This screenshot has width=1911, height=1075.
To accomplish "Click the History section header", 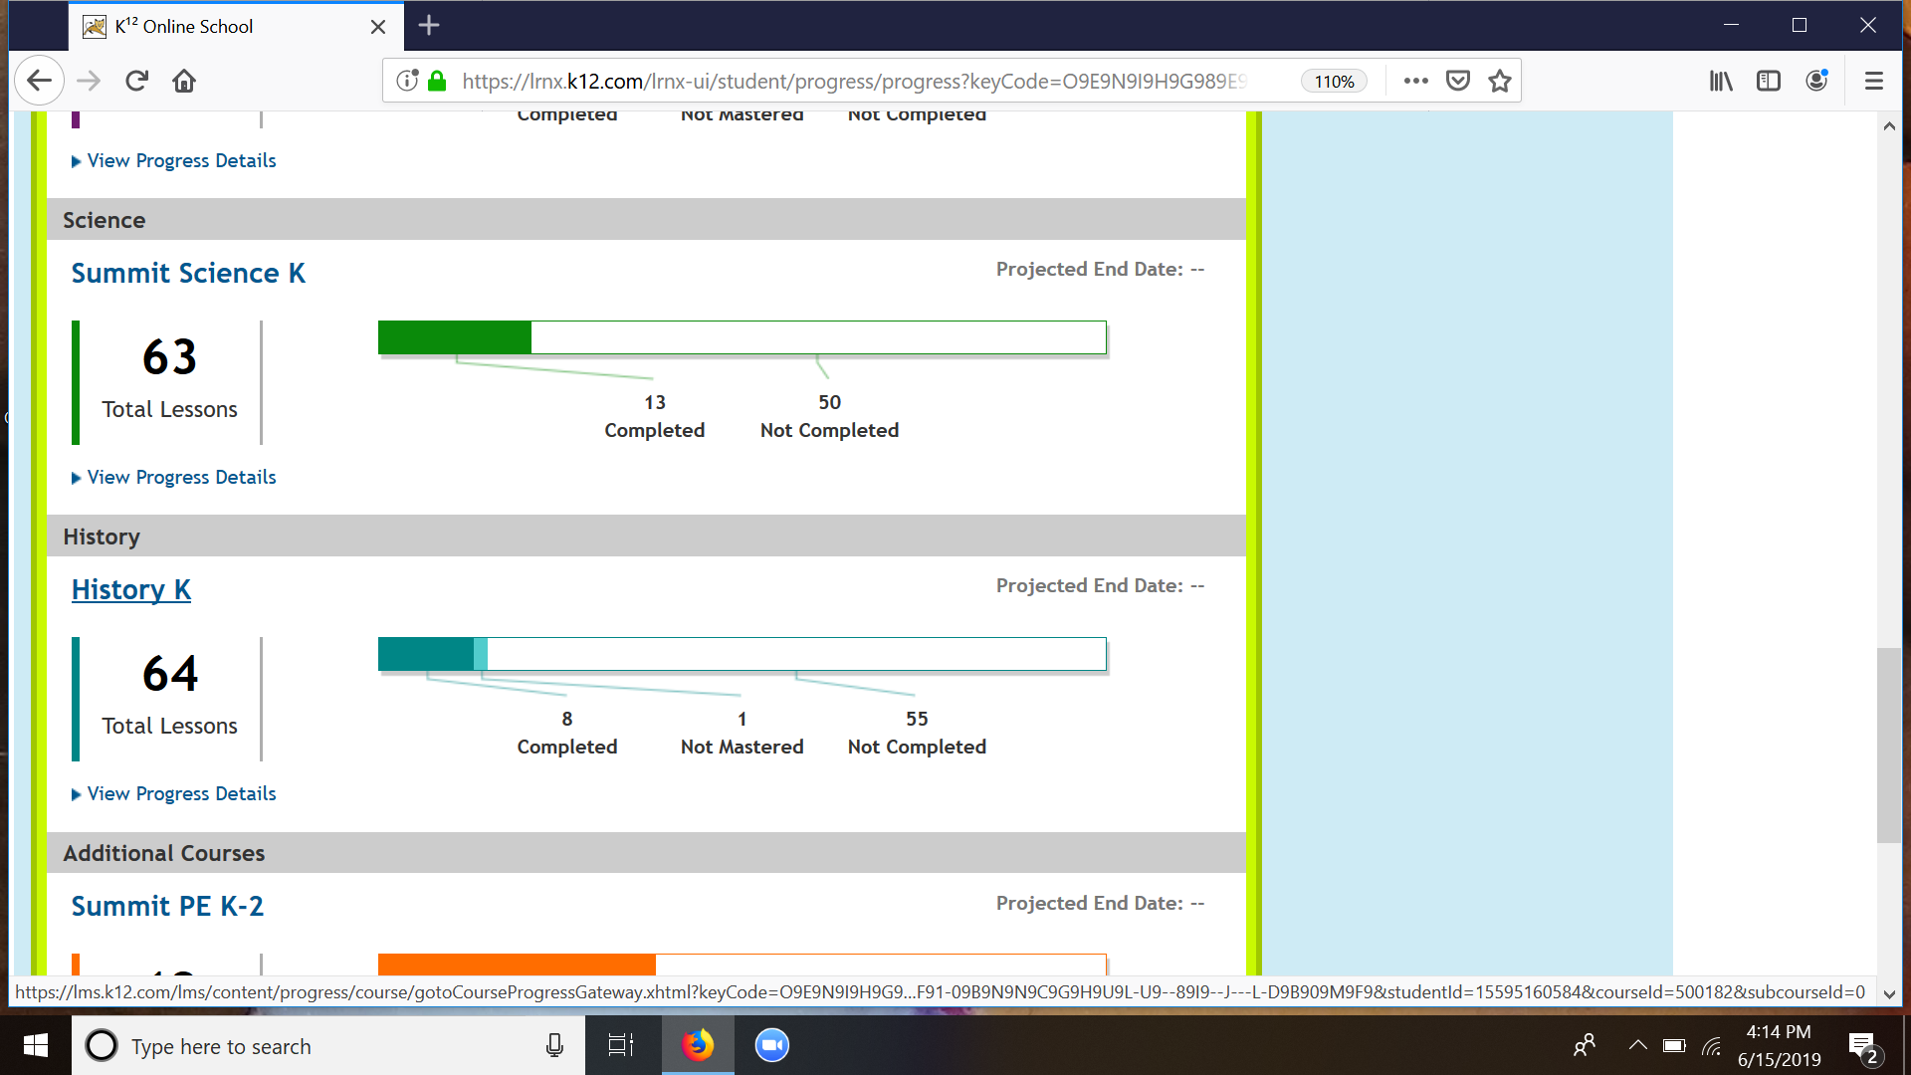I will (x=646, y=537).
